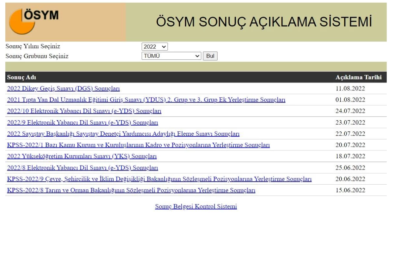Viewport: 395px width, 255px height.
Task: Click the Sonuç Adı column header
Action: coord(21,78)
